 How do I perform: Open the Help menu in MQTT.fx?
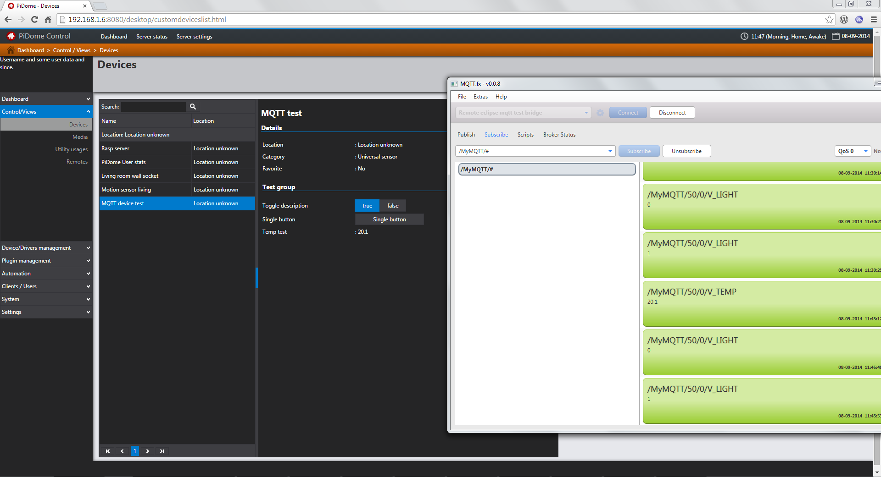pyautogui.click(x=501, y=97)
